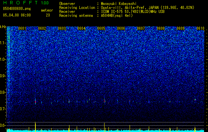Screen dimensions: 208x132
Task: Click the 0607 time marker
Action: [x=141, y=28]
